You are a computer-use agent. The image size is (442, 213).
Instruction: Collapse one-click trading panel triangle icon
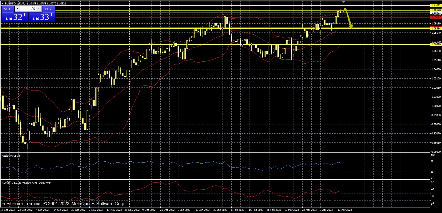point(2,4)
